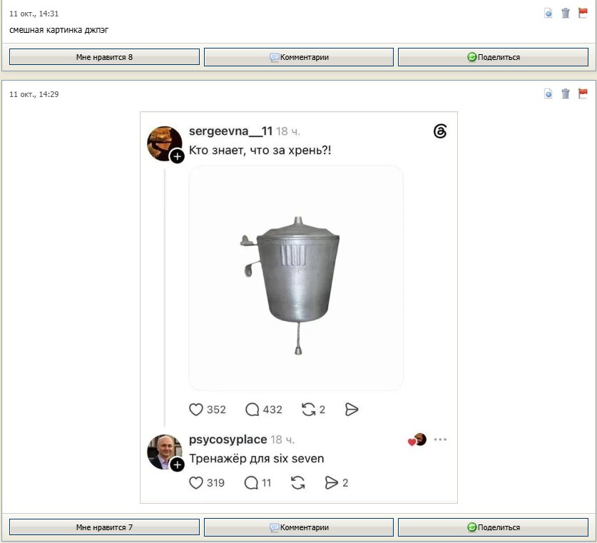This screenshot has height=543, width=597.
Task: Open Комментарии for the 14:31 post
Action: tap(299, 57)
